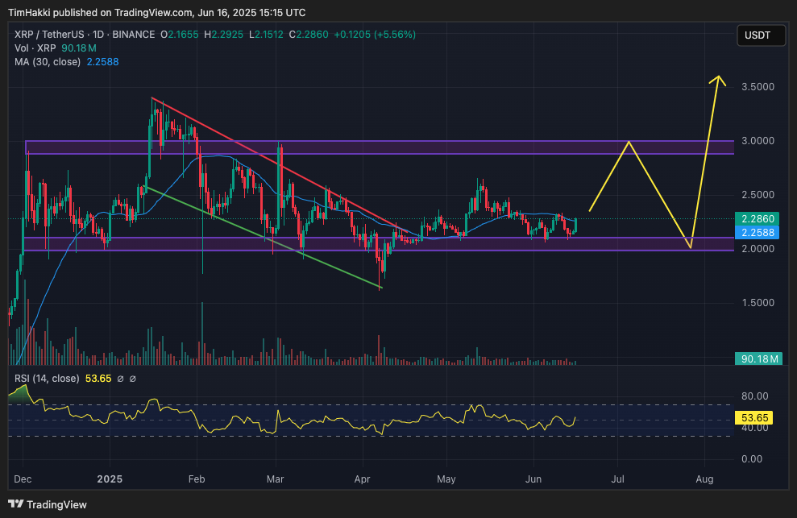Click the first RSI null-value circle icon
The width and height of the screenshot is (797, 518).
click(x=120, y=379)
